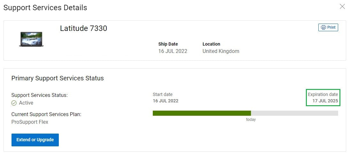Select the Latitude 7330 product title
The image size is (350, 154).
coord(83,28)
